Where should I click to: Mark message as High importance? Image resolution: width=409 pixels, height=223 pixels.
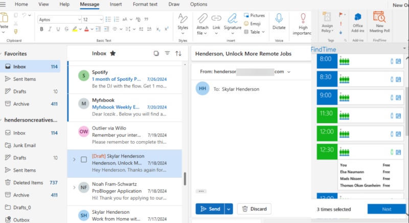tap(303, 24)
